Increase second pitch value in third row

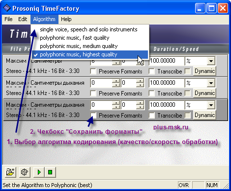[140, 103]
